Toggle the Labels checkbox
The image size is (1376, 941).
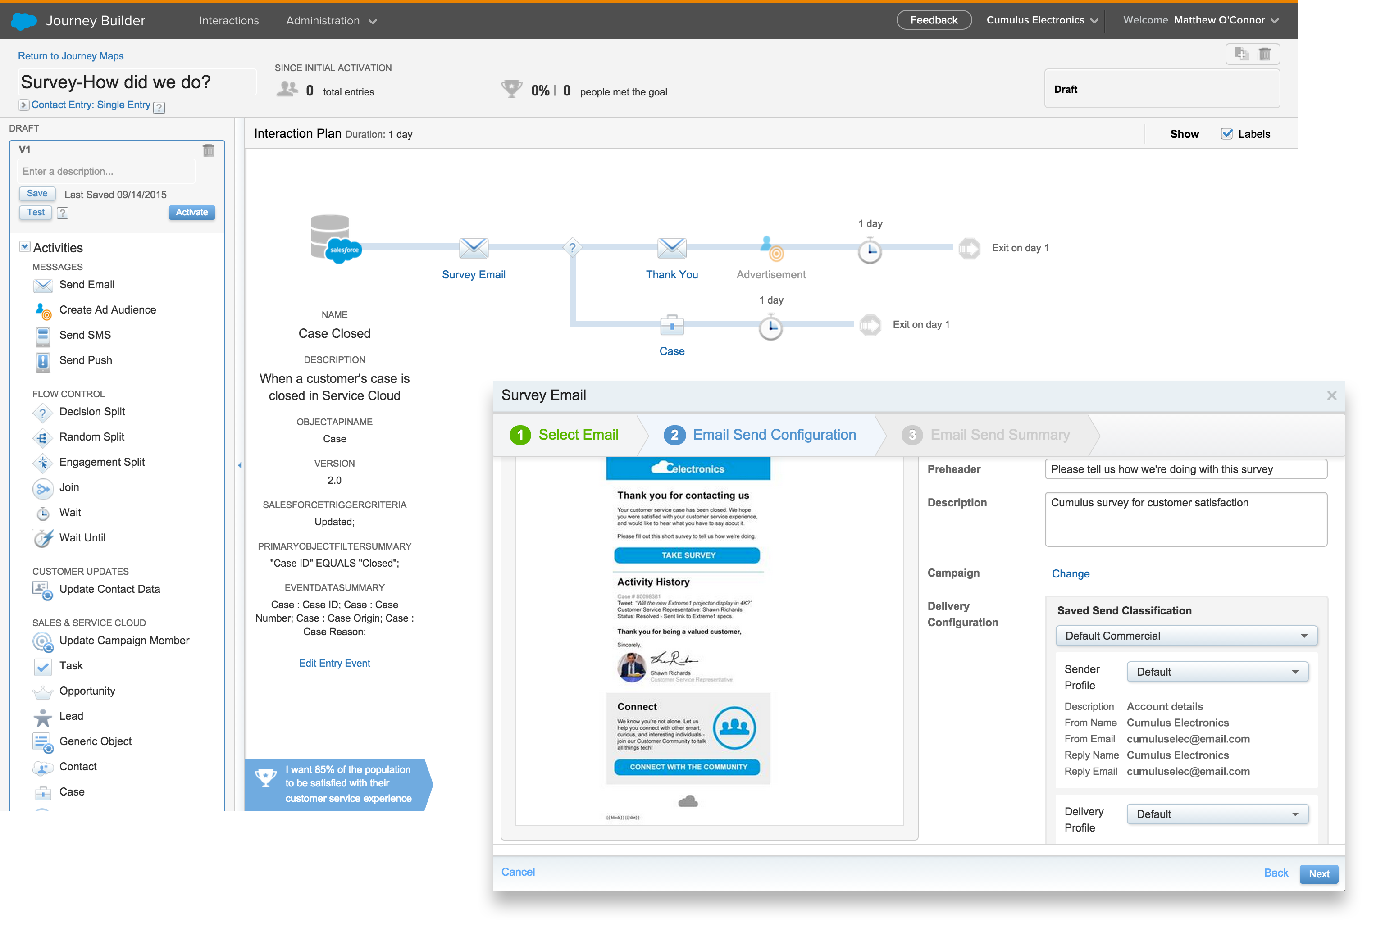click(x=1227, y=134)
